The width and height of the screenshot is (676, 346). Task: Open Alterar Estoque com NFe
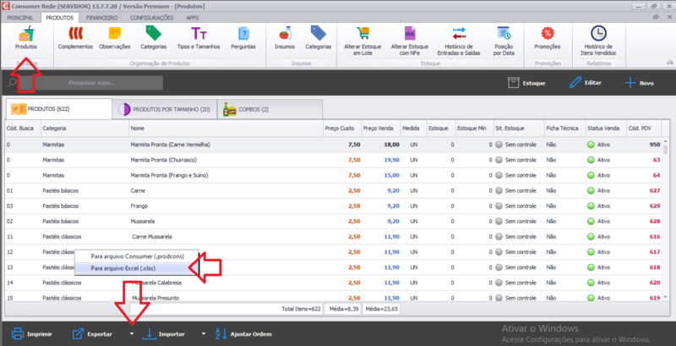pyautogui.click(x=409, y=41)
